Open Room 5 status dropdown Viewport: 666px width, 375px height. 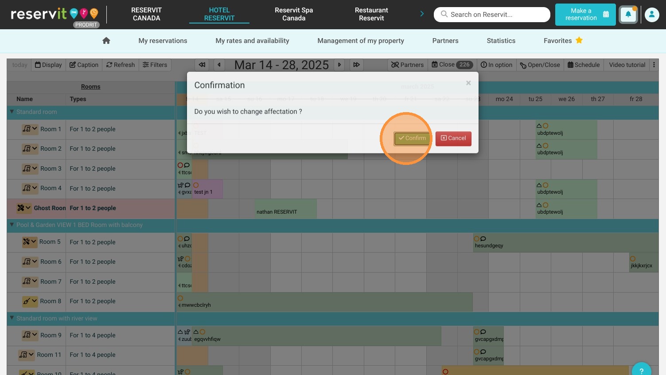[30, 242]
